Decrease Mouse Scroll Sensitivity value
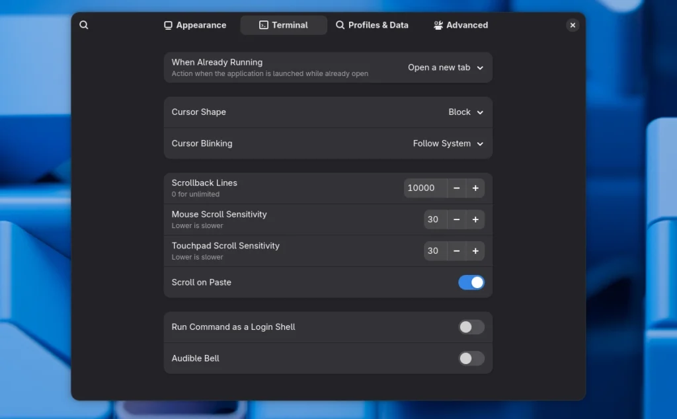The image size is (677, 419). 456,219
